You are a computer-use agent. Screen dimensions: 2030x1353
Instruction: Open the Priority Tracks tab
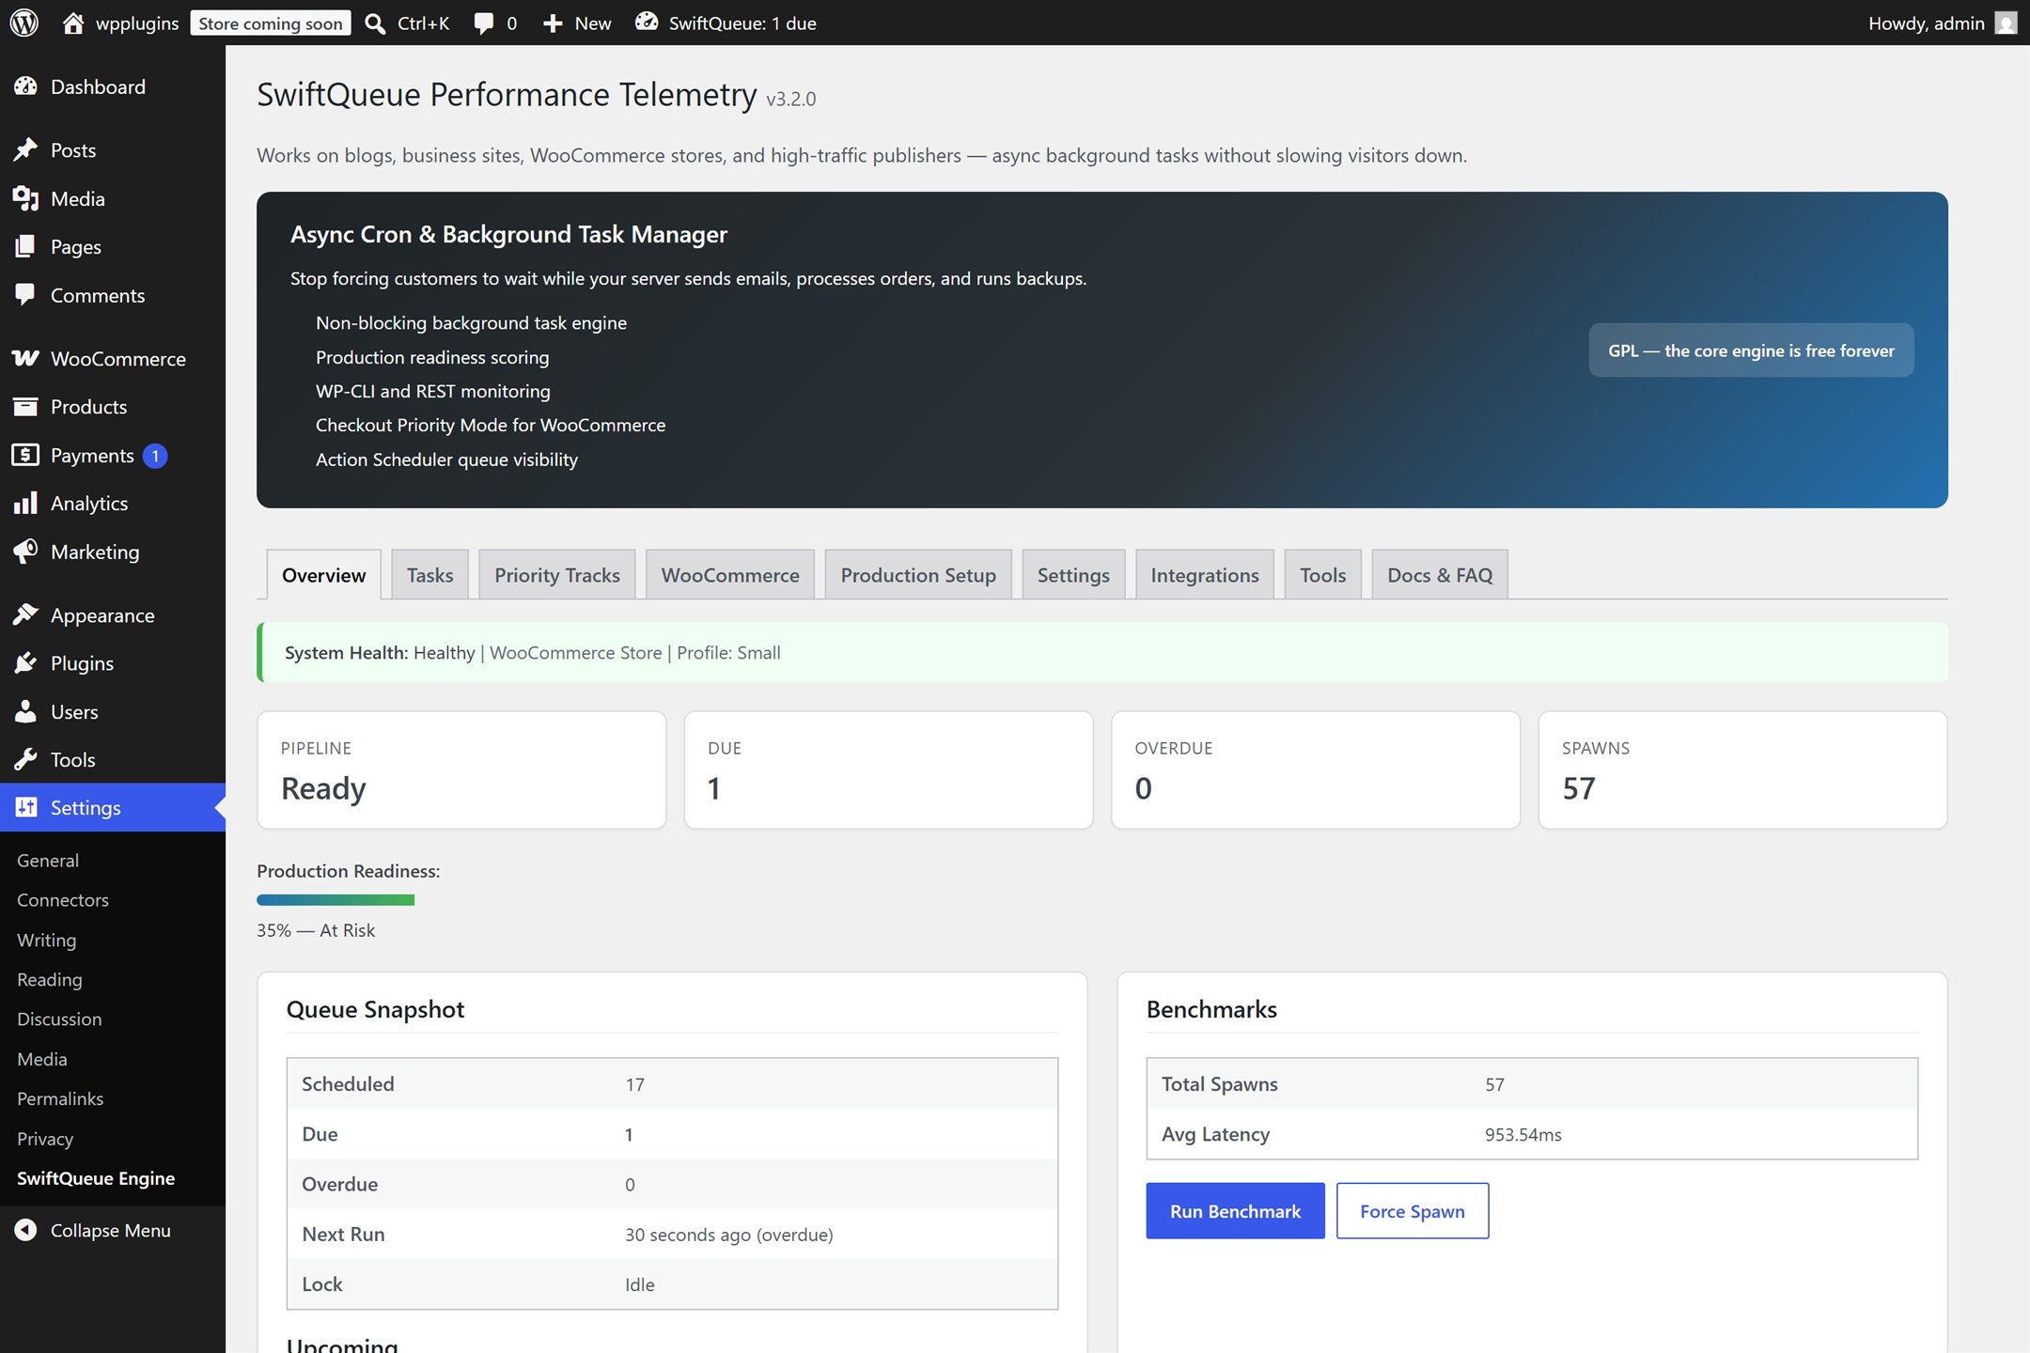[557, 575]
